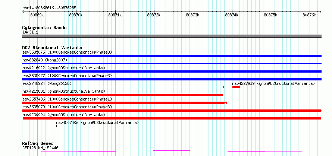The height and width of the screenshot is (156, 332).
Task: Click the 80870k ruler tick label
Action: [76, 15]
